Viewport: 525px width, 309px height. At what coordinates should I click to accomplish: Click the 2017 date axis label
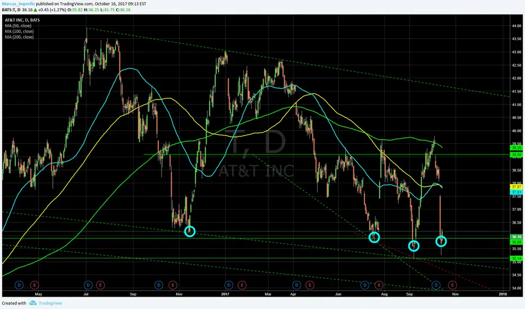(x=225, y=294)
